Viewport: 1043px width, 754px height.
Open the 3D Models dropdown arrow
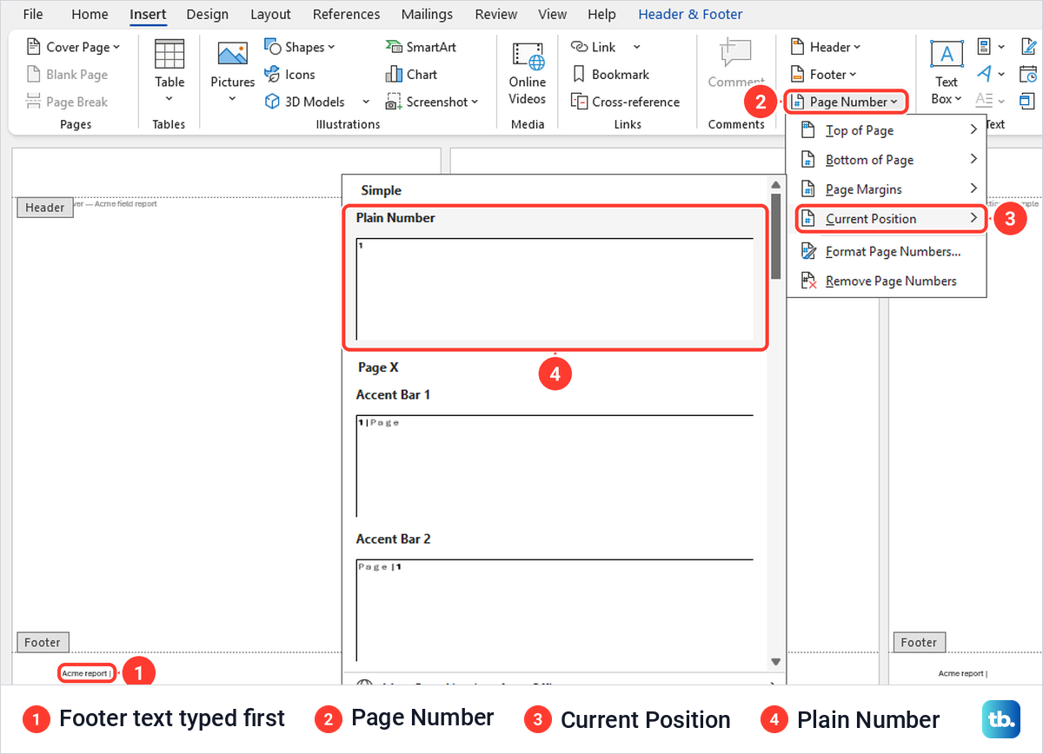coord(365,102)
